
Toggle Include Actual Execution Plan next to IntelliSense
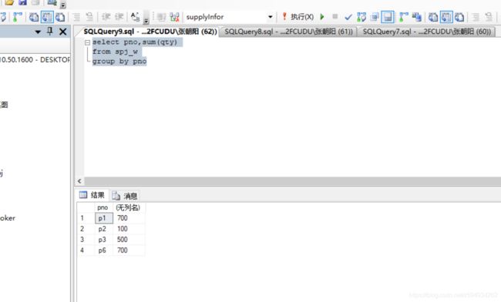[404, 17]
